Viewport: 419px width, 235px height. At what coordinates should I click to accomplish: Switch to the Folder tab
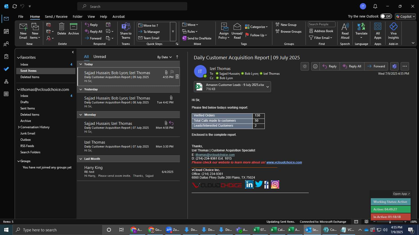click(x=78, y=16)
